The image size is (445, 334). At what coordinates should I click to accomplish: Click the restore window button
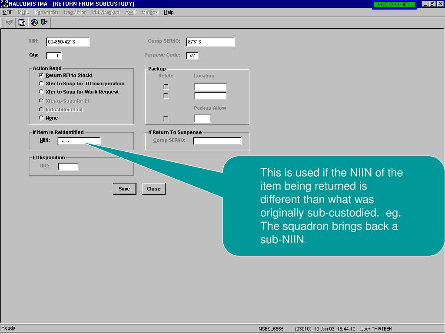coord(433,4)
